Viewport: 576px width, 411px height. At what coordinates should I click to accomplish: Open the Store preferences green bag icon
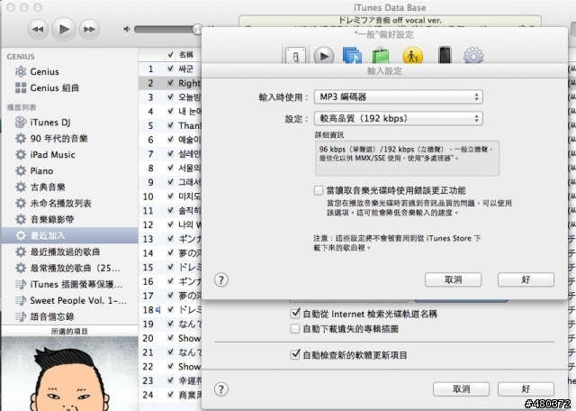pos(381,56)
